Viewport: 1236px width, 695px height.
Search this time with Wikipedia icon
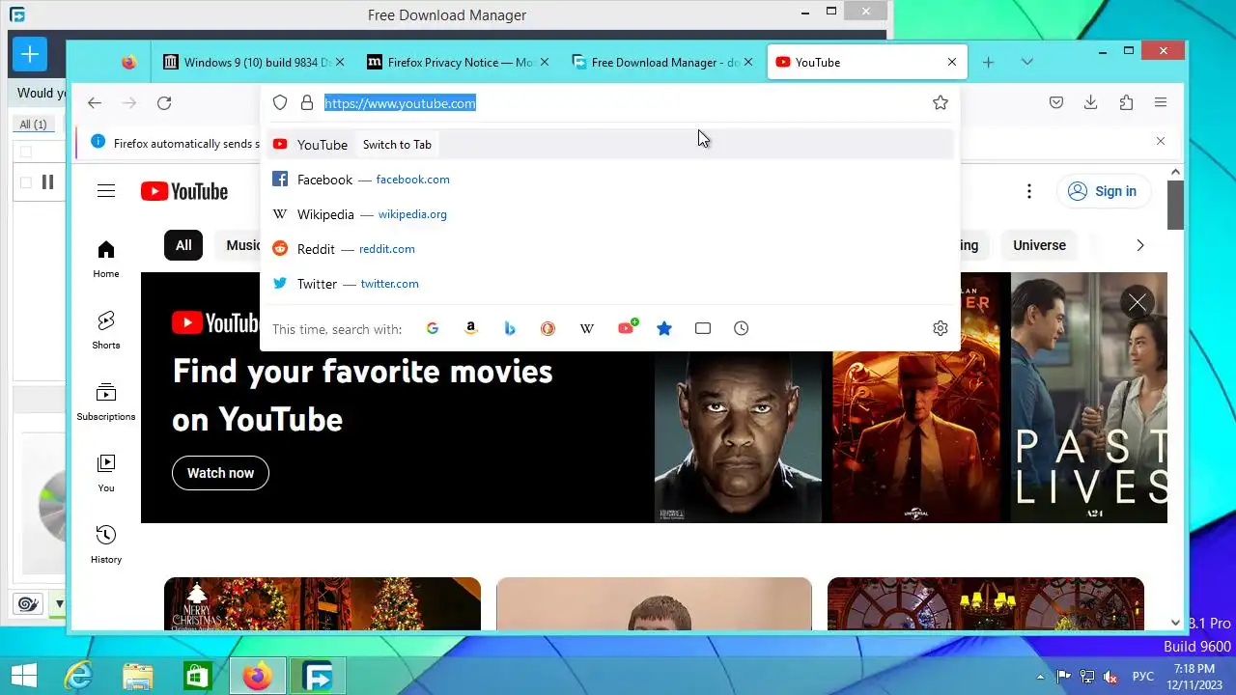tap(586, 328)
